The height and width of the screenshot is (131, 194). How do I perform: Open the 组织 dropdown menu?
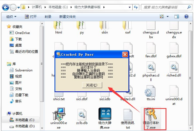point(11,17)
